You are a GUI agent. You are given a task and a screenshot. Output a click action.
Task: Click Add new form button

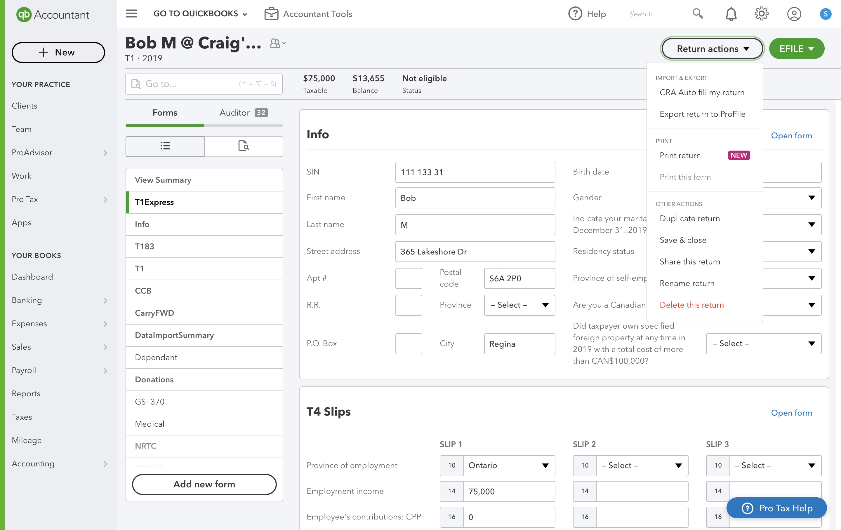coord(204,484)
